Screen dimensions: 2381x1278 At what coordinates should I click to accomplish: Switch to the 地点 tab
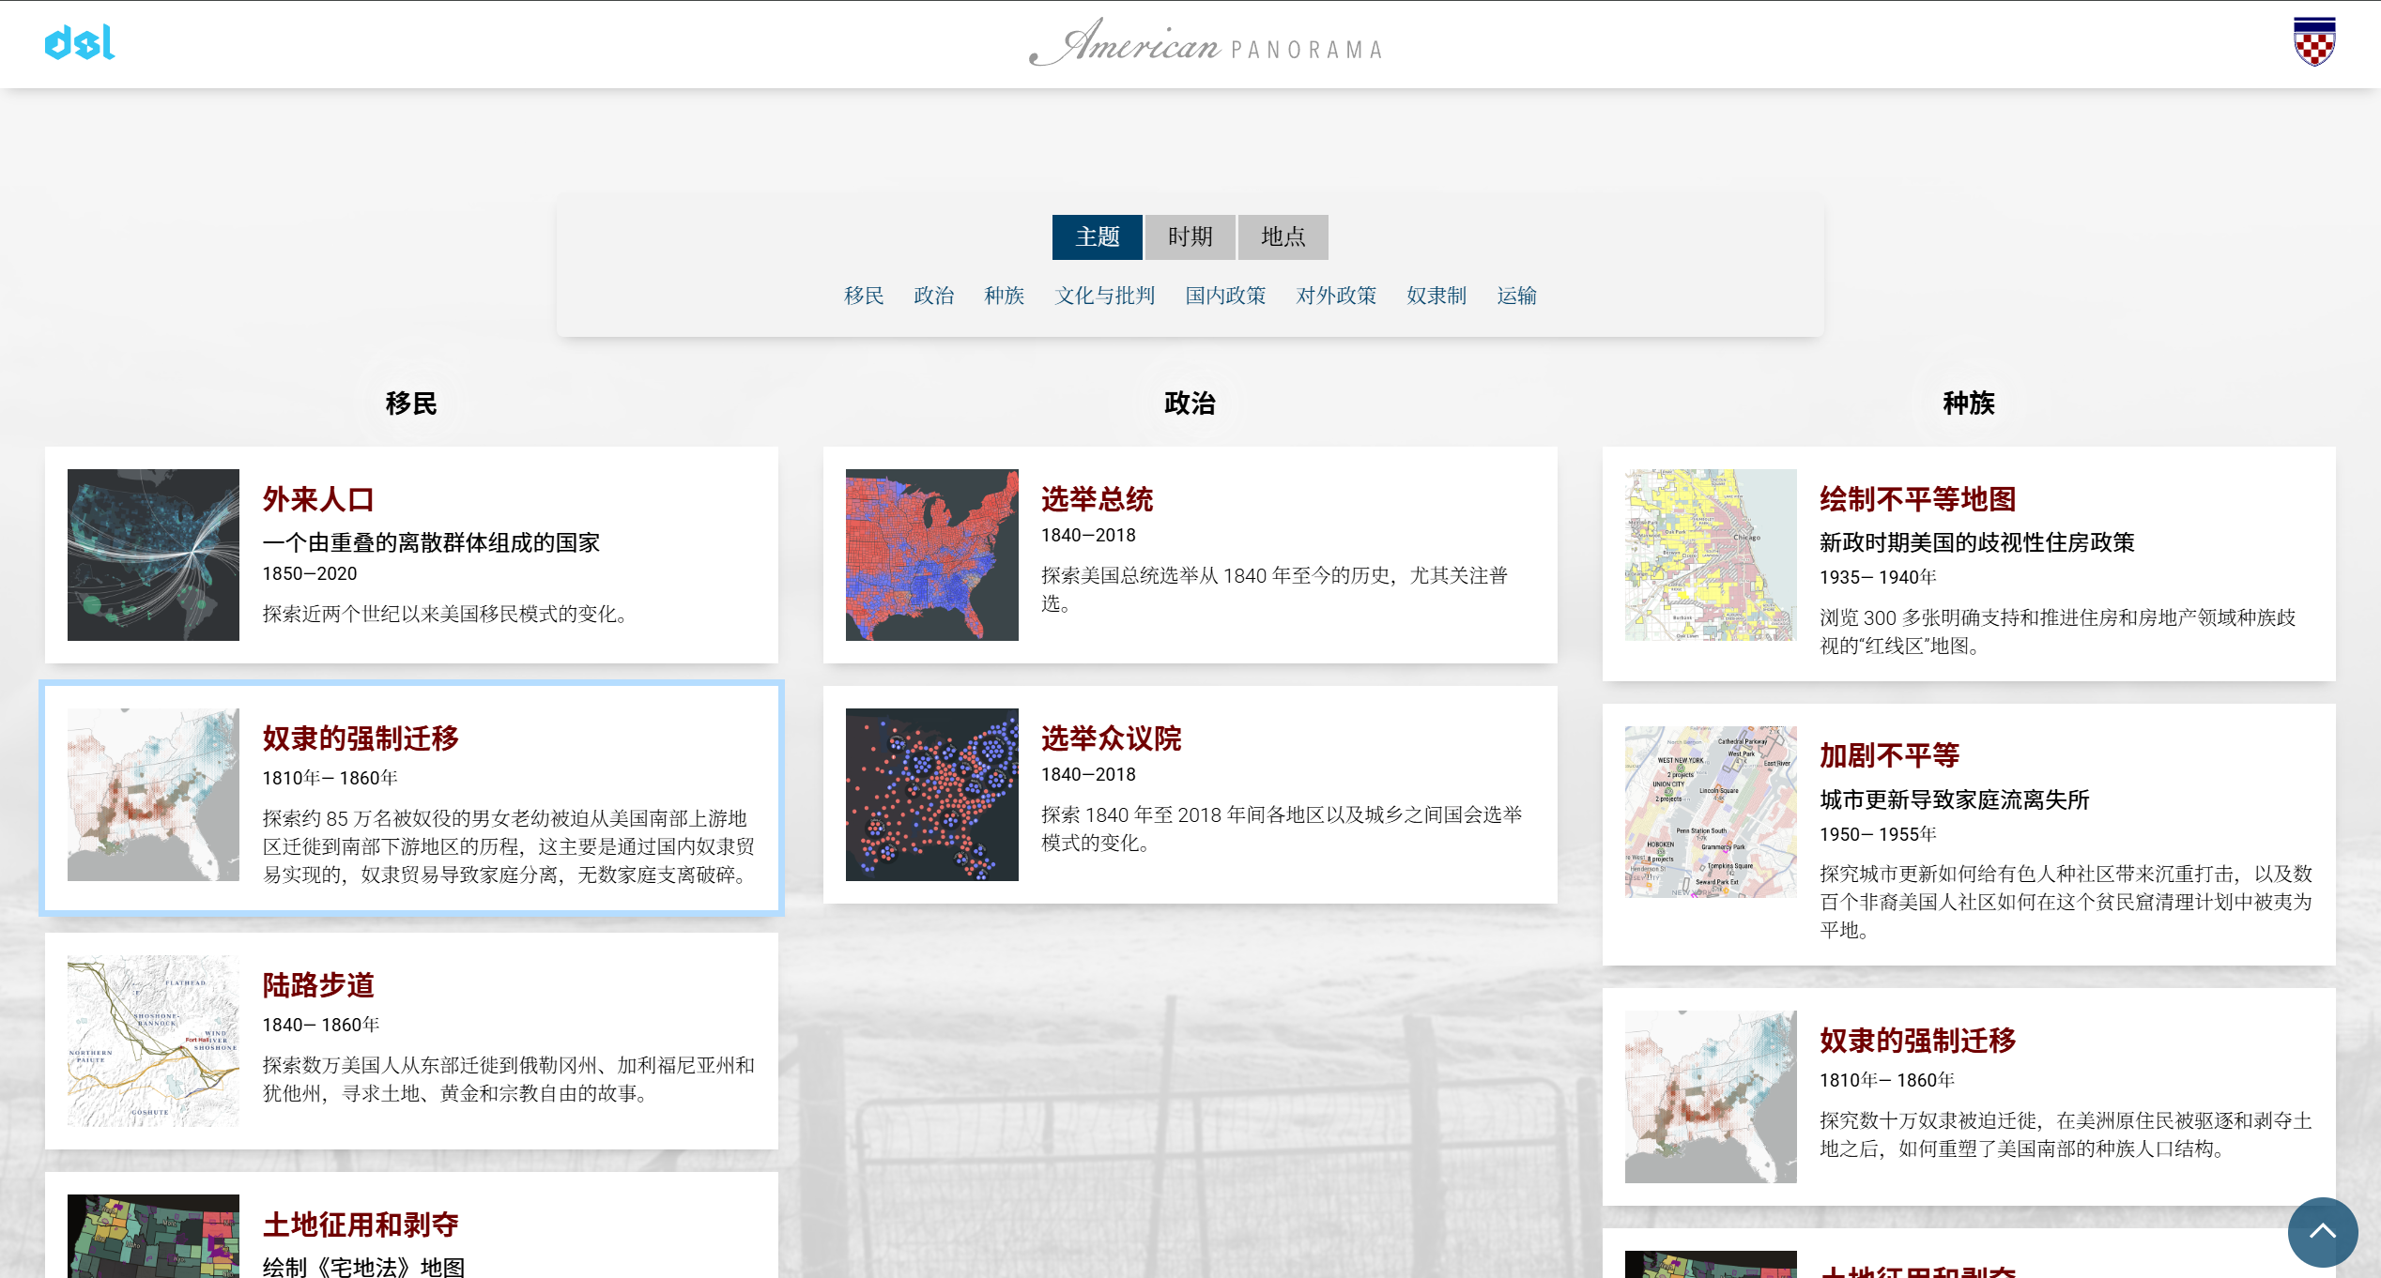pyautogui.click(x=1283, y=236)
